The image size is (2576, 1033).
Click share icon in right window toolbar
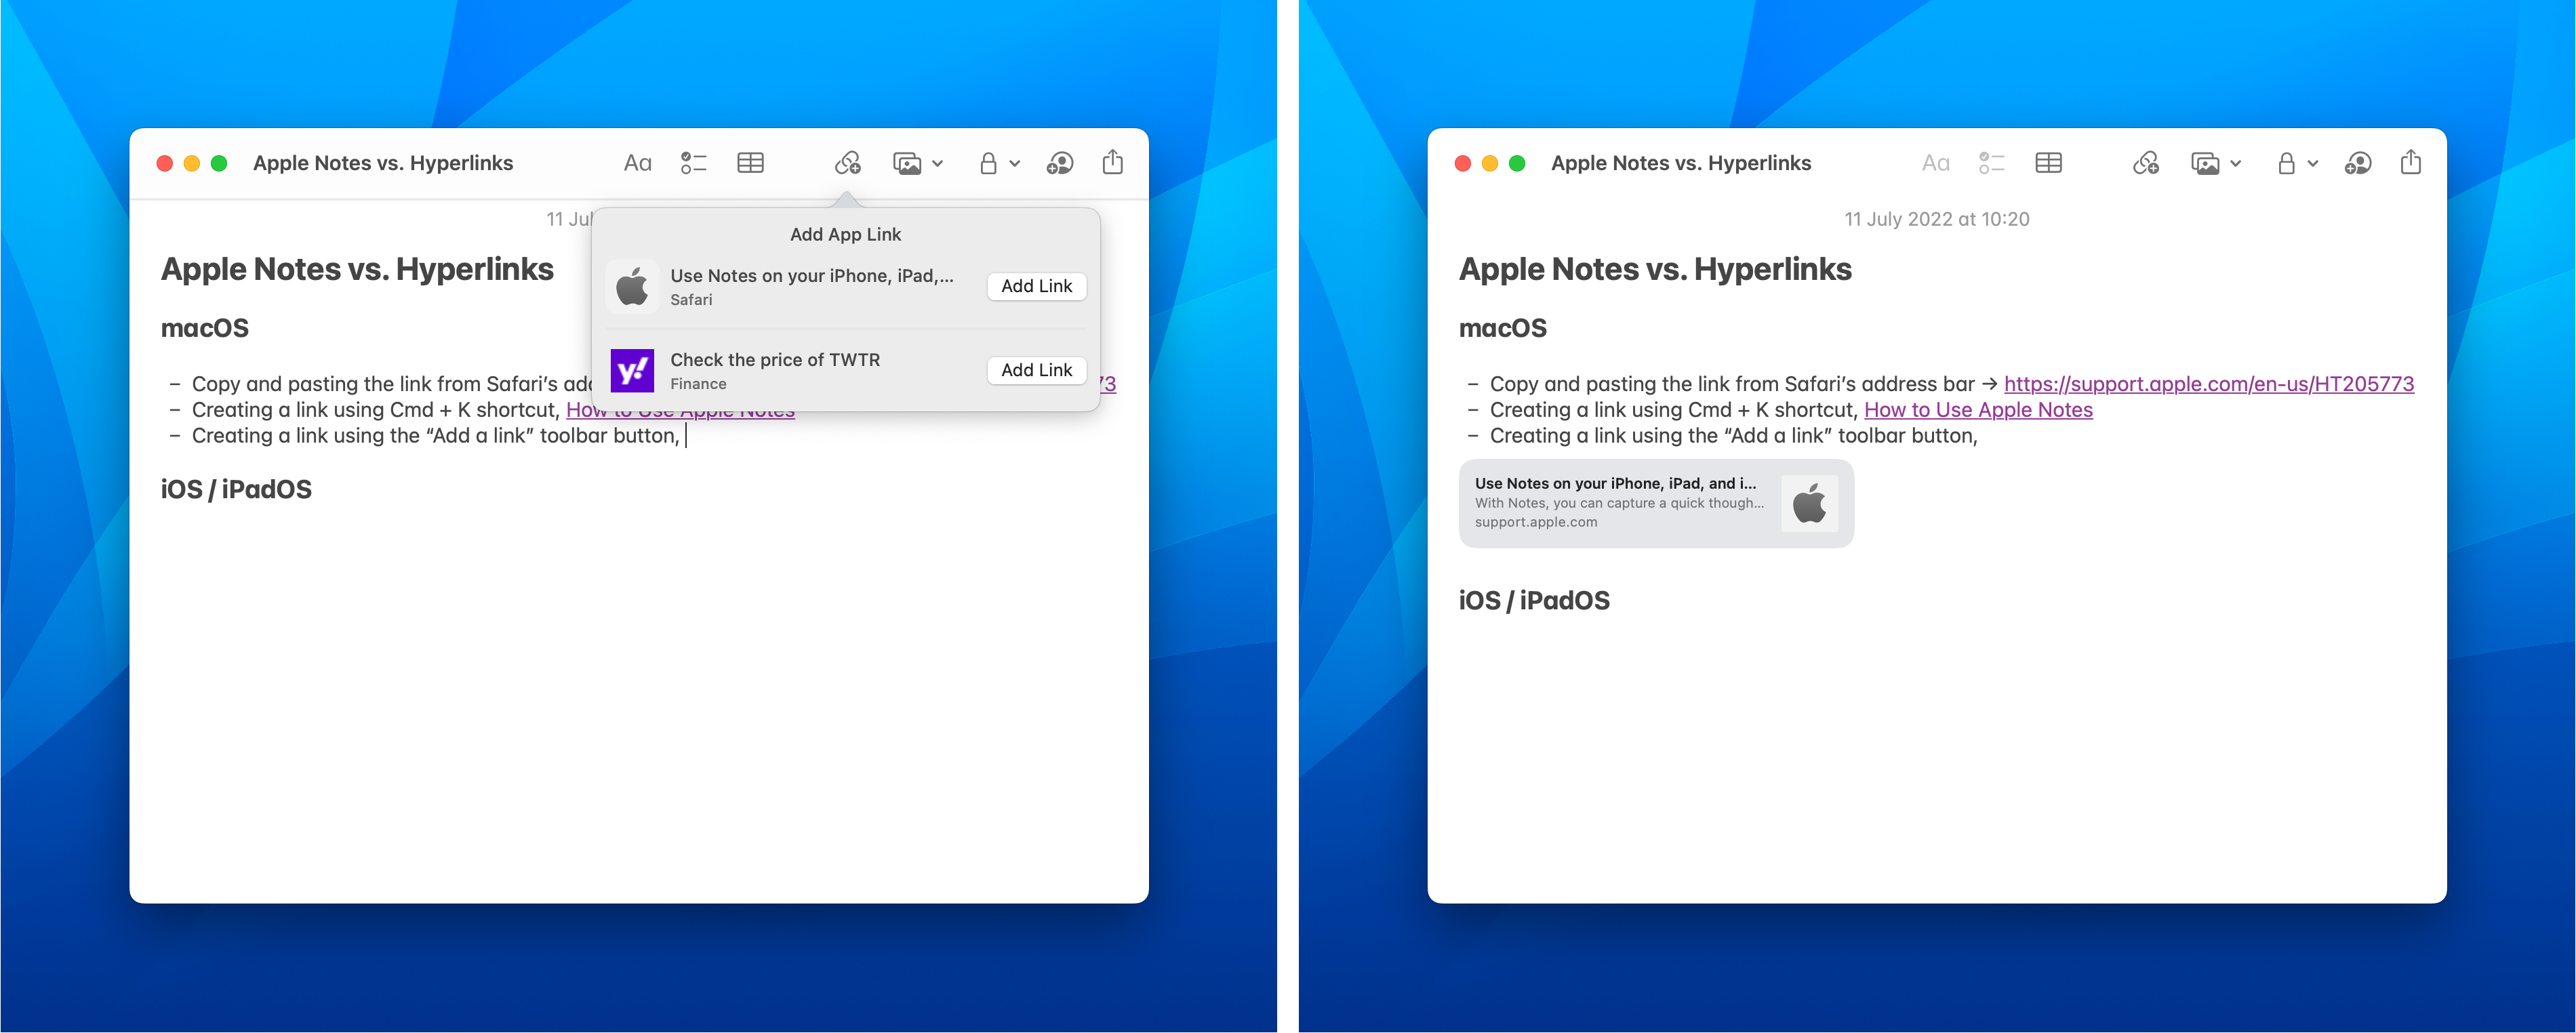click(2410, 162)
